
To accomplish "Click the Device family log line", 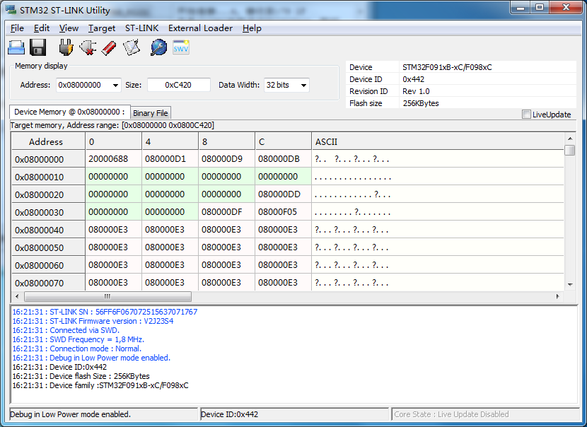I will click(100, 385).
